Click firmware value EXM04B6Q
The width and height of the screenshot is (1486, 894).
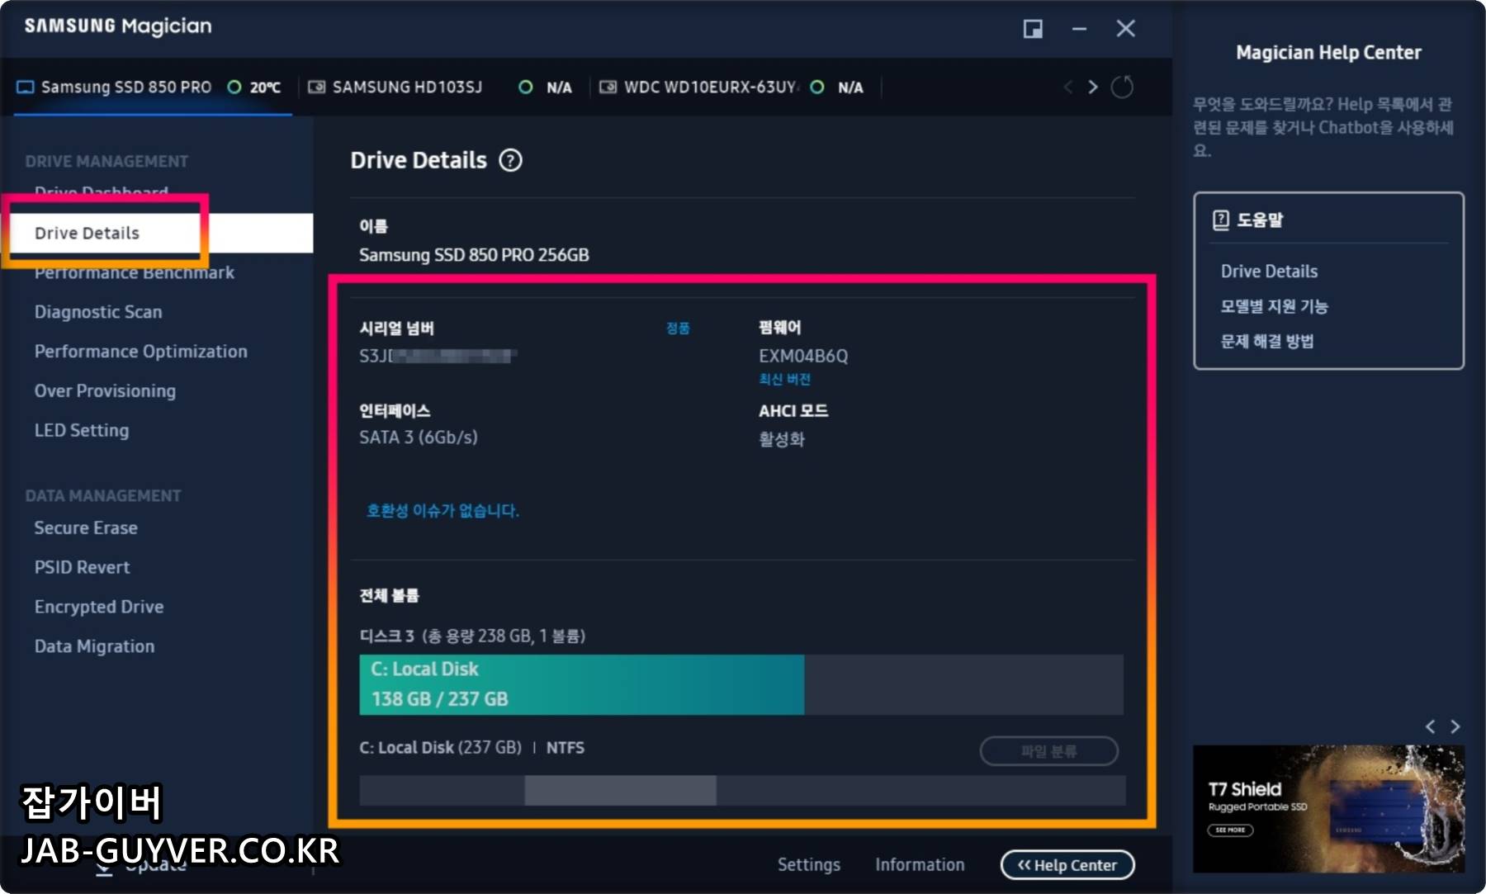803,356
